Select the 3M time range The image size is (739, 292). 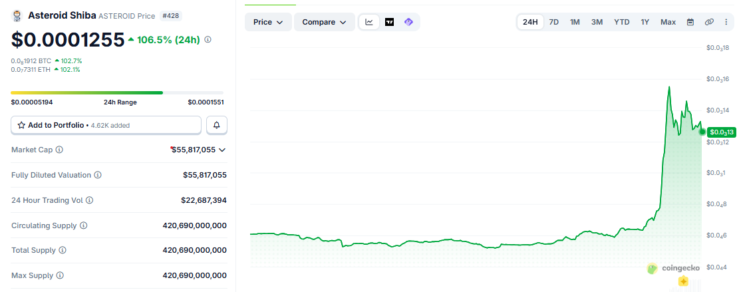(x=597, y=22)
